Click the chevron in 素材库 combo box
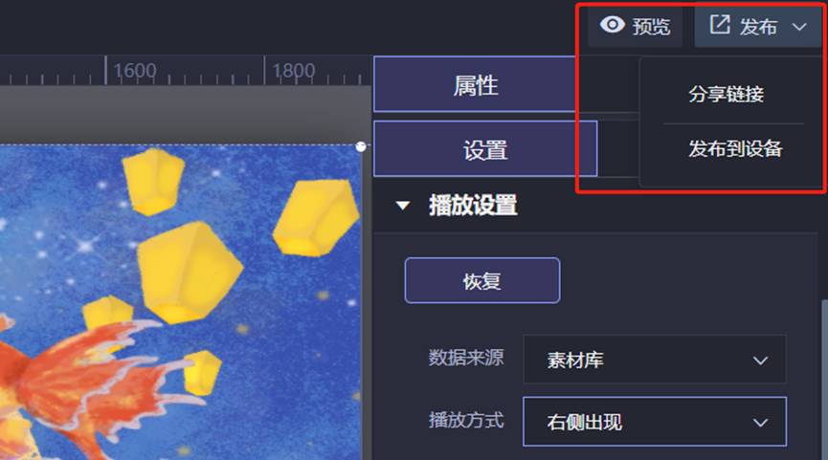 tap(760, 361)
